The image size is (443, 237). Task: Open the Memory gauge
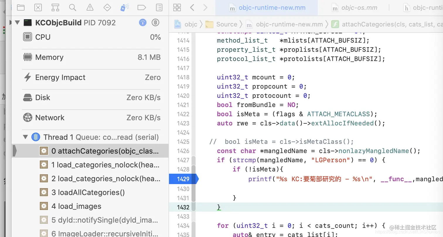tap(92, 57)
